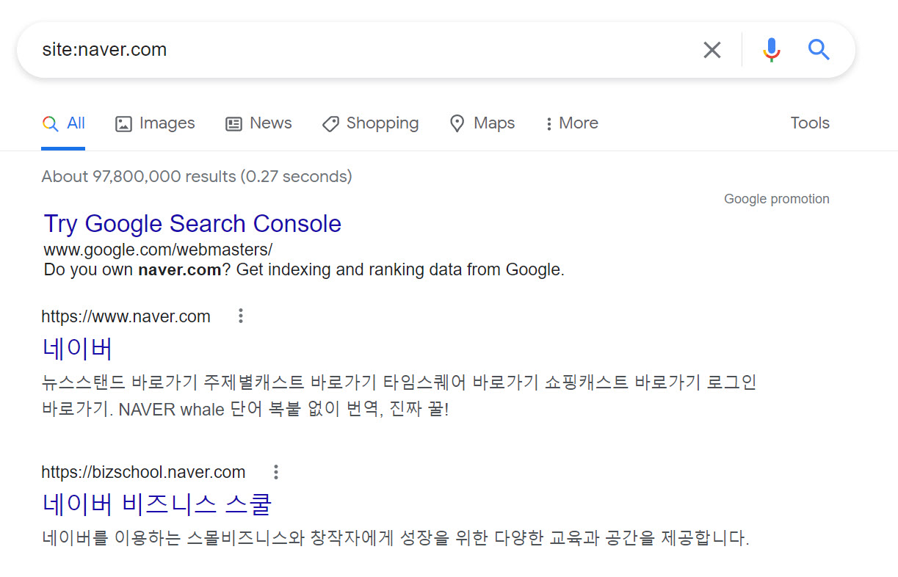Click the Tools option
This screenshot has height=577, width=898.
[x=809, y=123]
